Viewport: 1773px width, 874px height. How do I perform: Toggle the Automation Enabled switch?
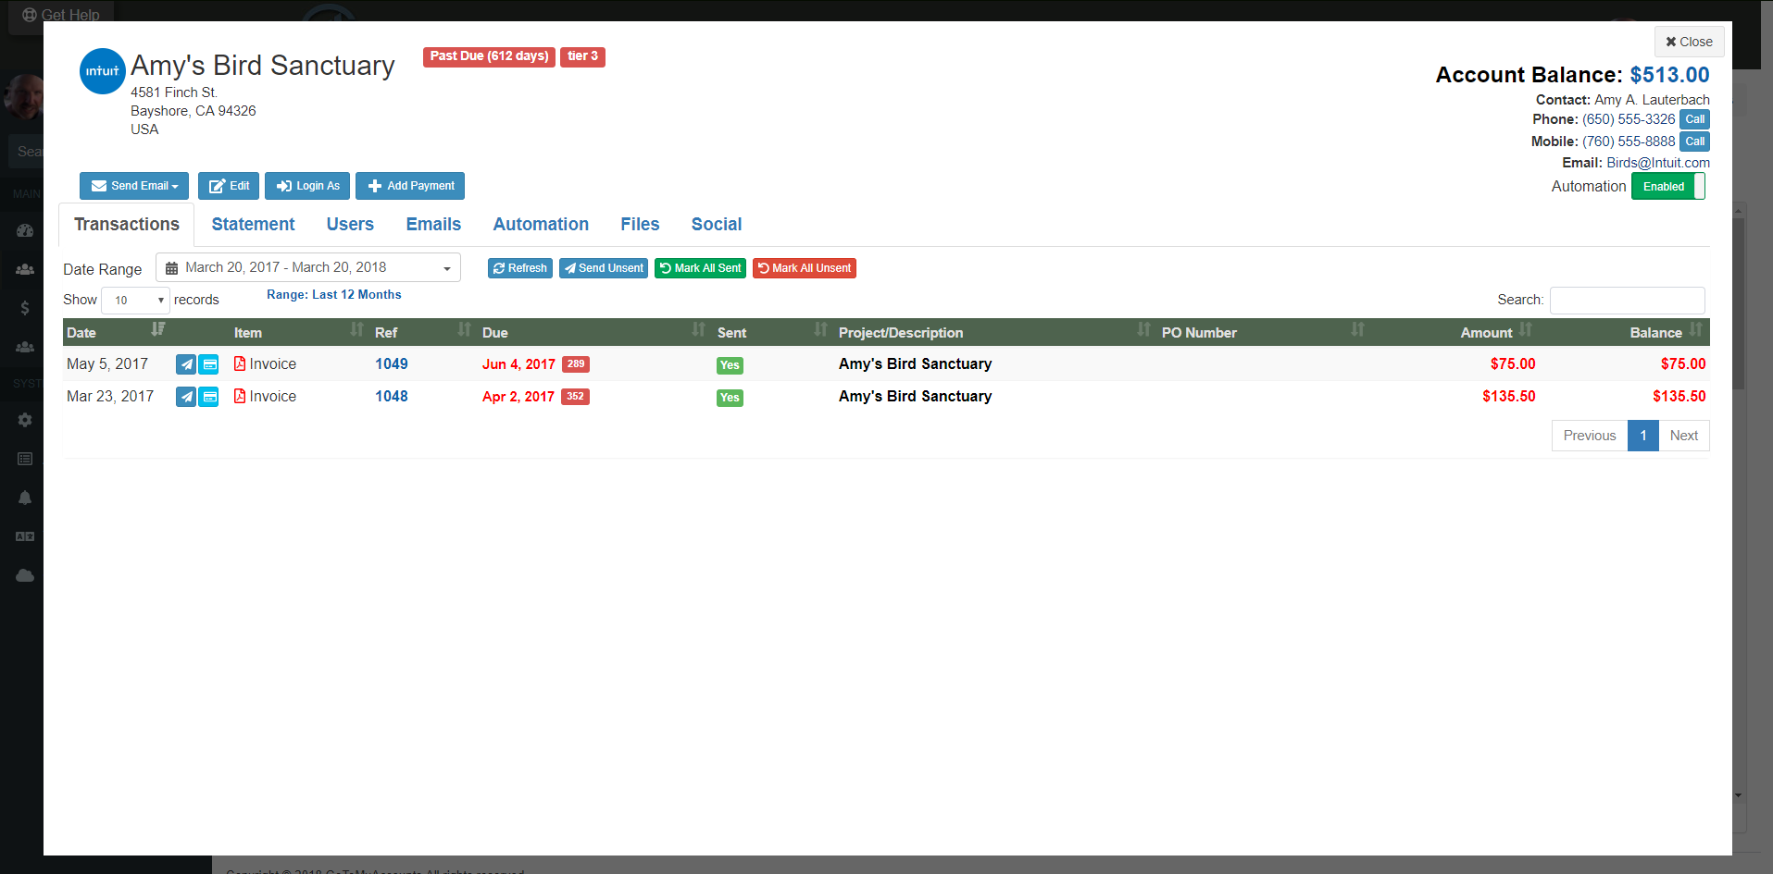pyautogui.click(x=1668, y=186)
